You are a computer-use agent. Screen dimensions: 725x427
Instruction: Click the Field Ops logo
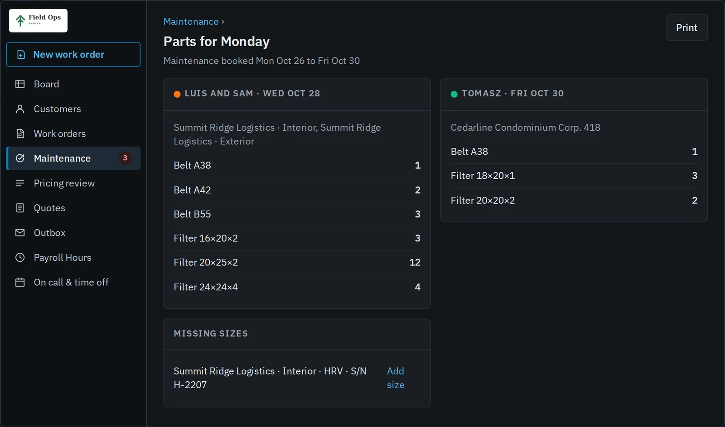click(38, 20)
